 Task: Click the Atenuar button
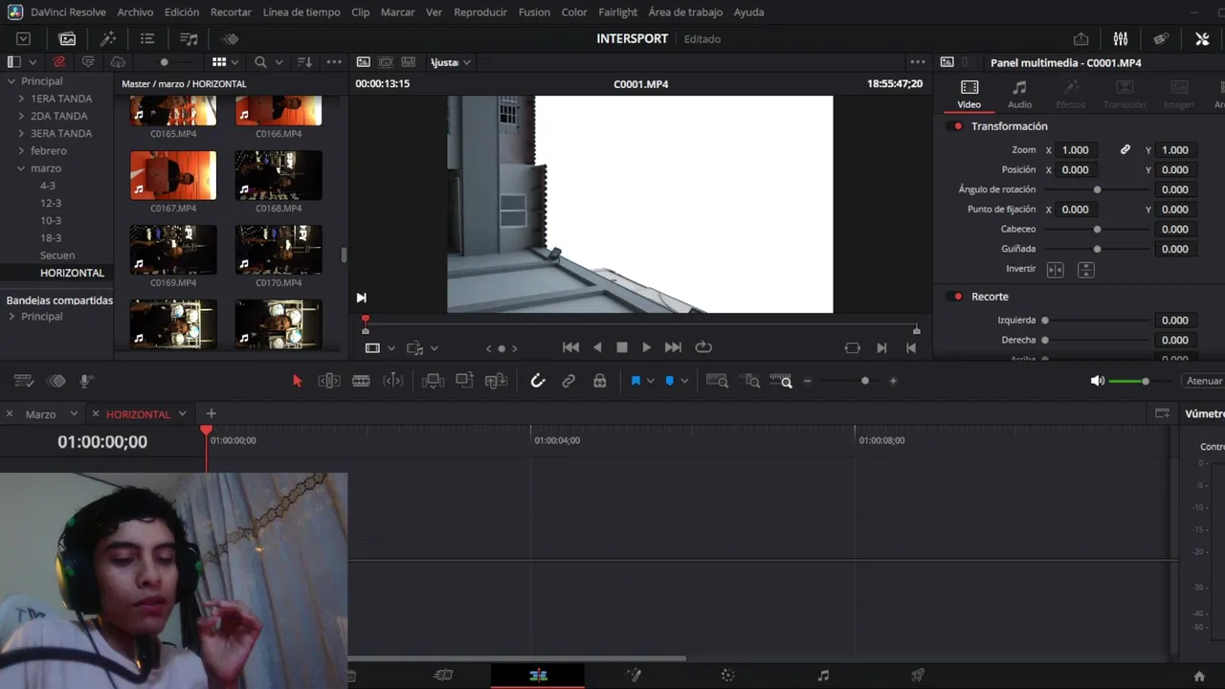point(1204,381)
